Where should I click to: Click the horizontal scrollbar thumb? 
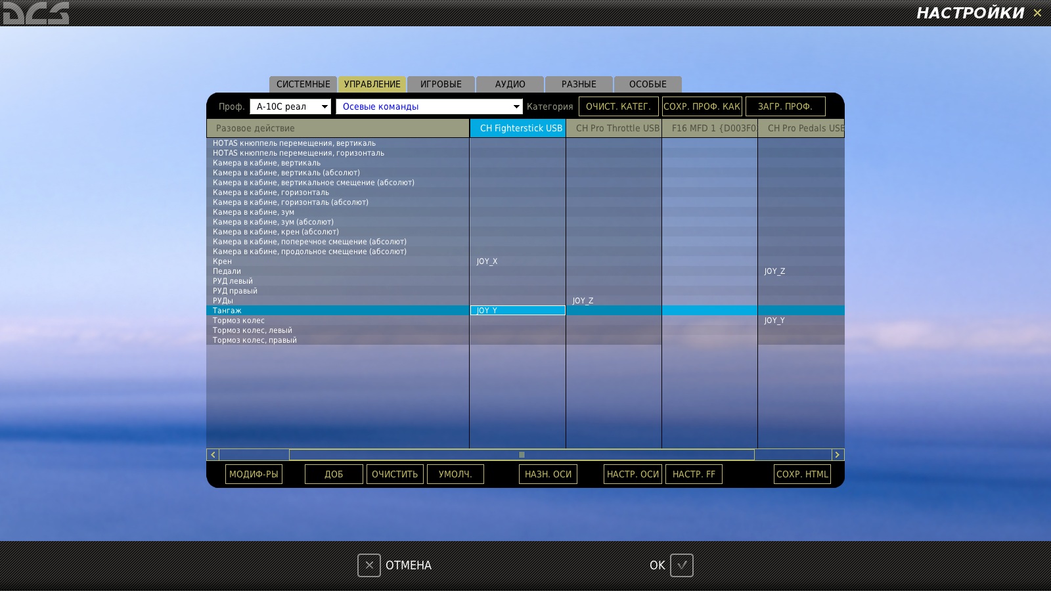522,454
